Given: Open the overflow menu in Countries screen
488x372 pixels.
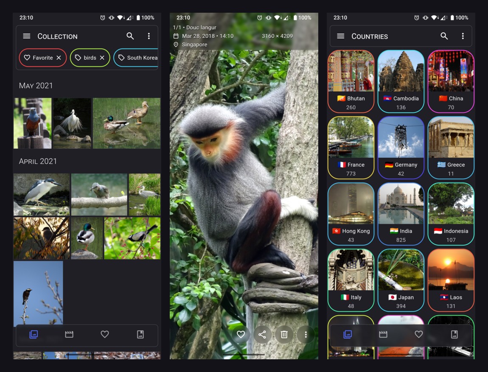Looking at the screenshot, I should tap(463, 36).
